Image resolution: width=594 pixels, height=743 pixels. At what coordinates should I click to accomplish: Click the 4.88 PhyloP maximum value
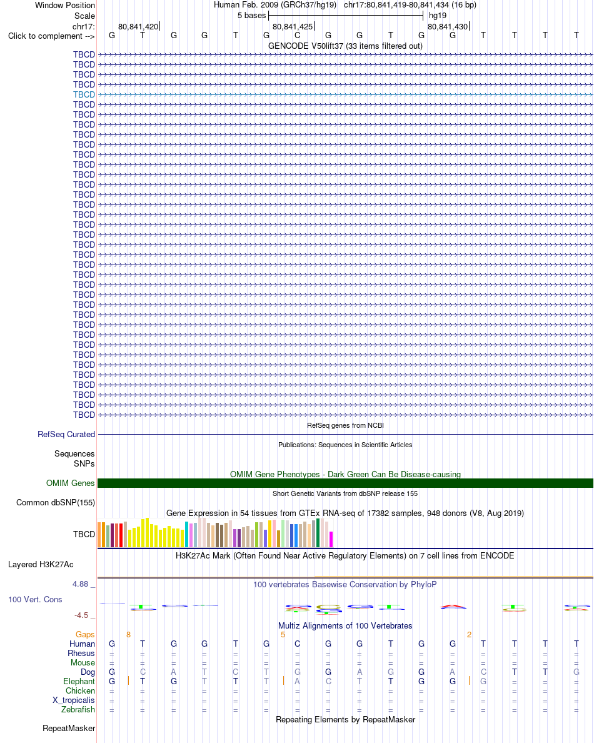coord(81,584)
